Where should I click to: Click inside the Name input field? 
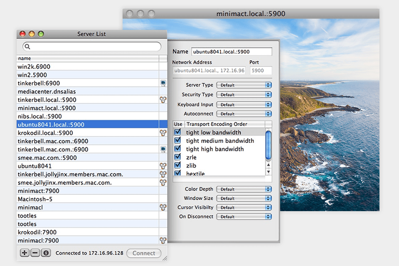pyautogui.click(x=231, y=51)
